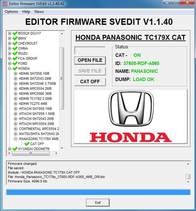Image resolution: width=196 pixels, height=211 pixels.
Task: Expand the HYUNDAI ODOMETR tree node
Action: point(9,149)
